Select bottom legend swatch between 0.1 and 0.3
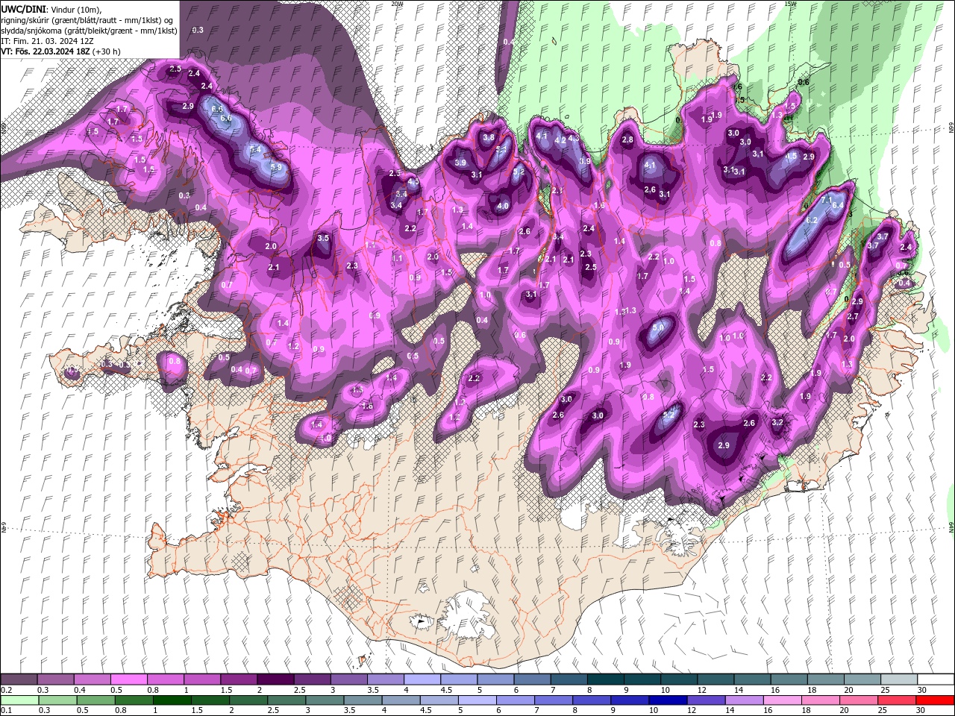955x716 pixels. coord(19,700)
